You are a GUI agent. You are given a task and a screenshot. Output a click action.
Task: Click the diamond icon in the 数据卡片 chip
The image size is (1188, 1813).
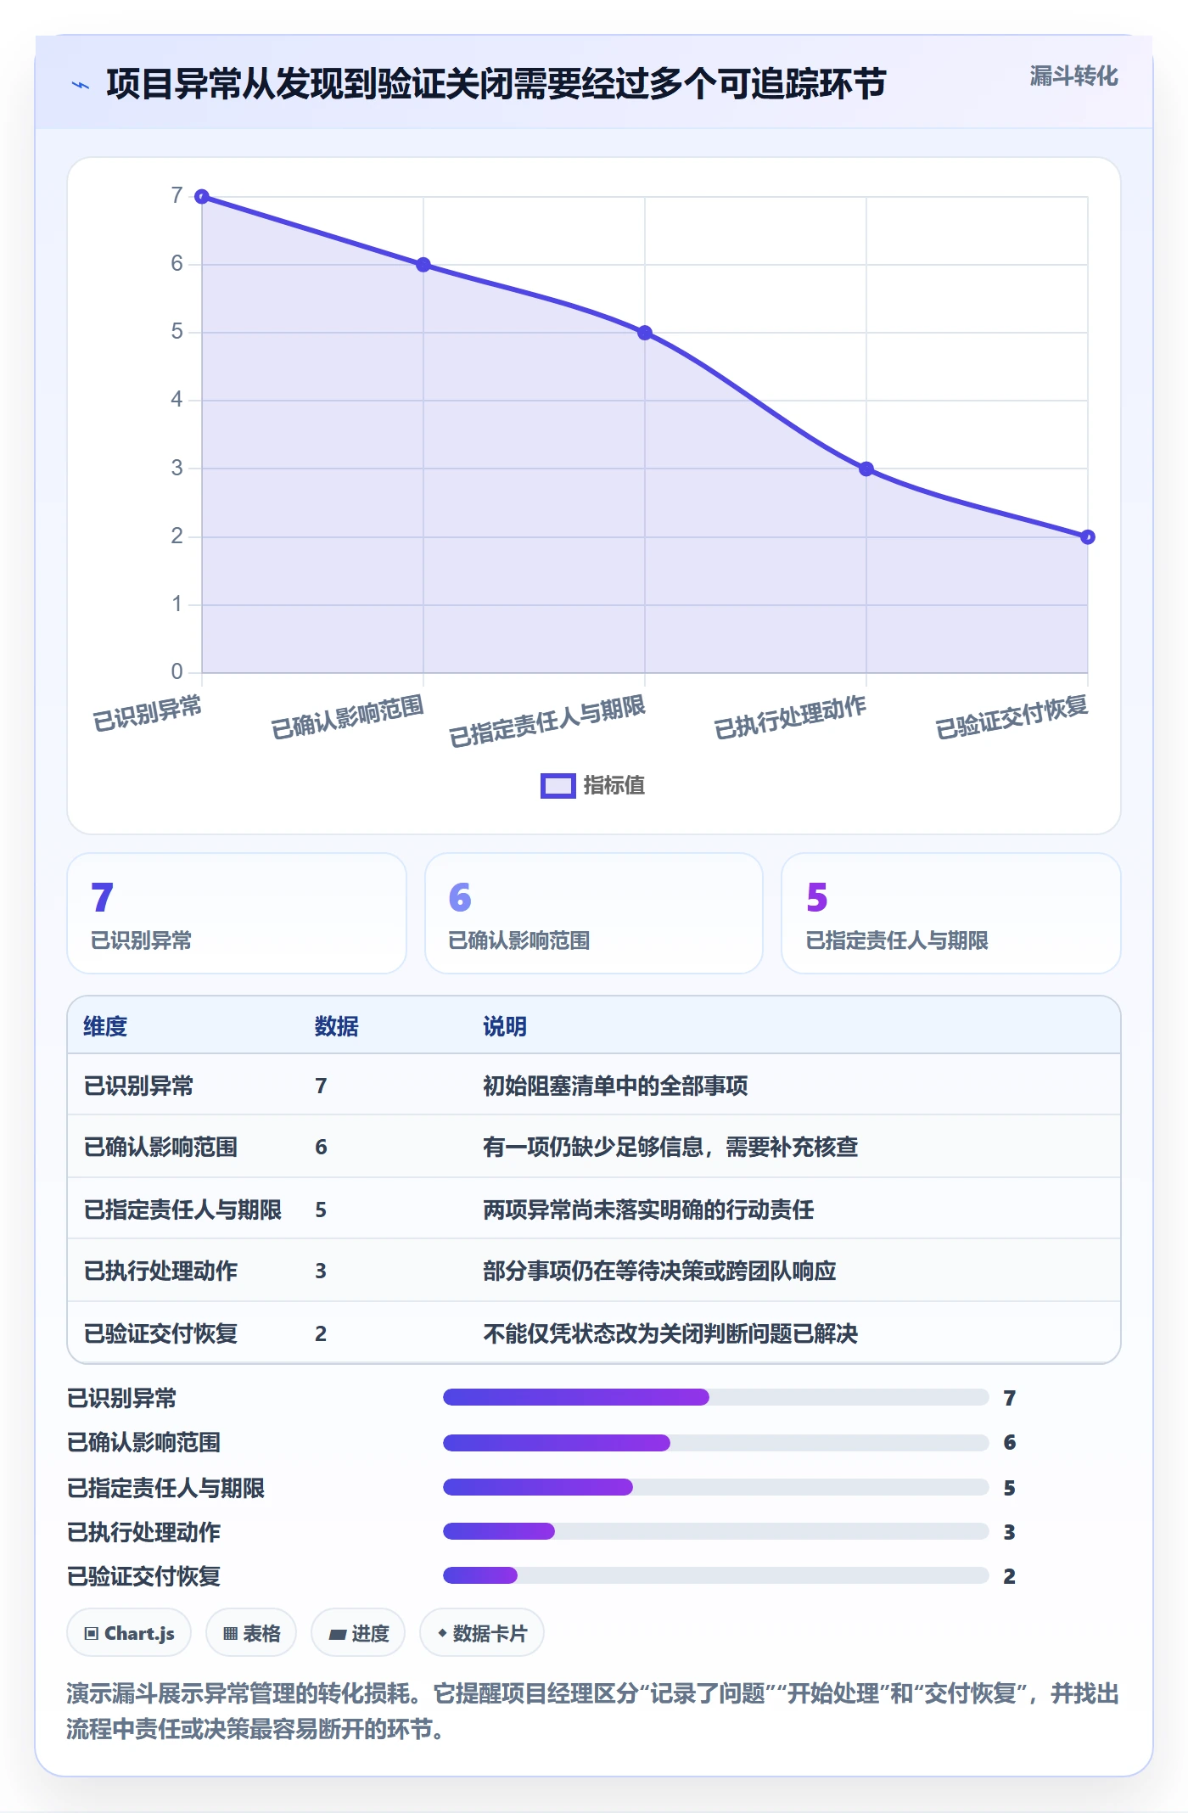pos(442,1633)
